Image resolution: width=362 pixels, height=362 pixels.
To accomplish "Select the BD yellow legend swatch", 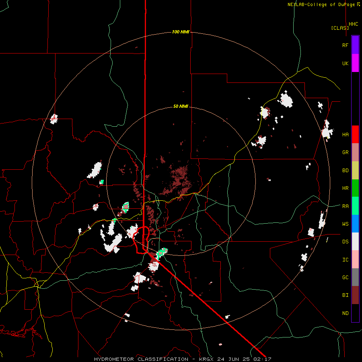I will [x=355, y=171].
